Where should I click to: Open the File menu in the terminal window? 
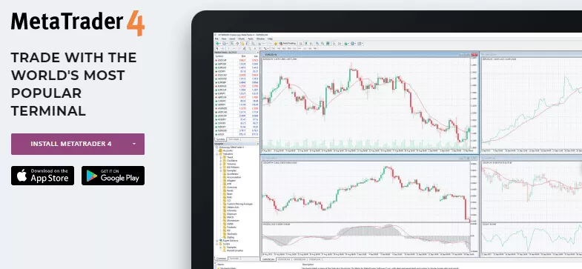216,39
